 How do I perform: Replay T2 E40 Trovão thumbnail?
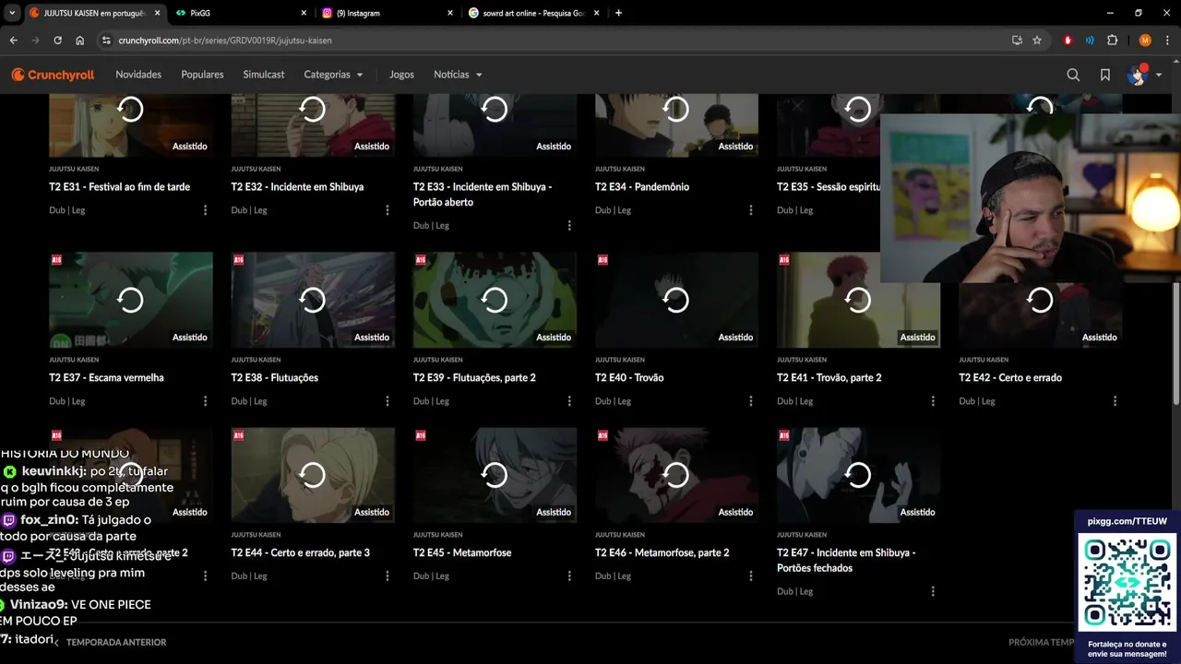pyautogui.click(x=676, y=300)
